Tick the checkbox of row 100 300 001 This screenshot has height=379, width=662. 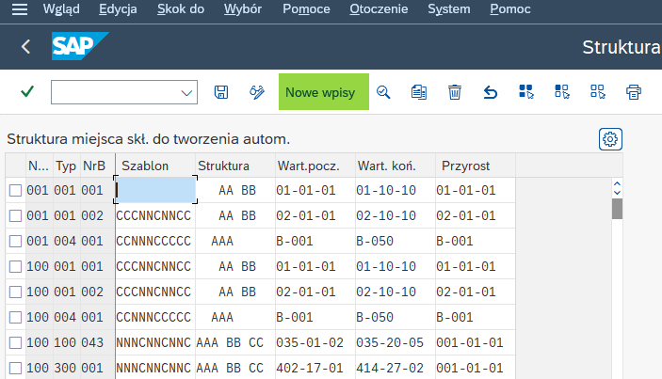(14, 368)
